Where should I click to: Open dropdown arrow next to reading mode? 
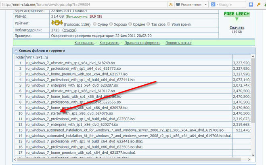click(x=205, y=4)
